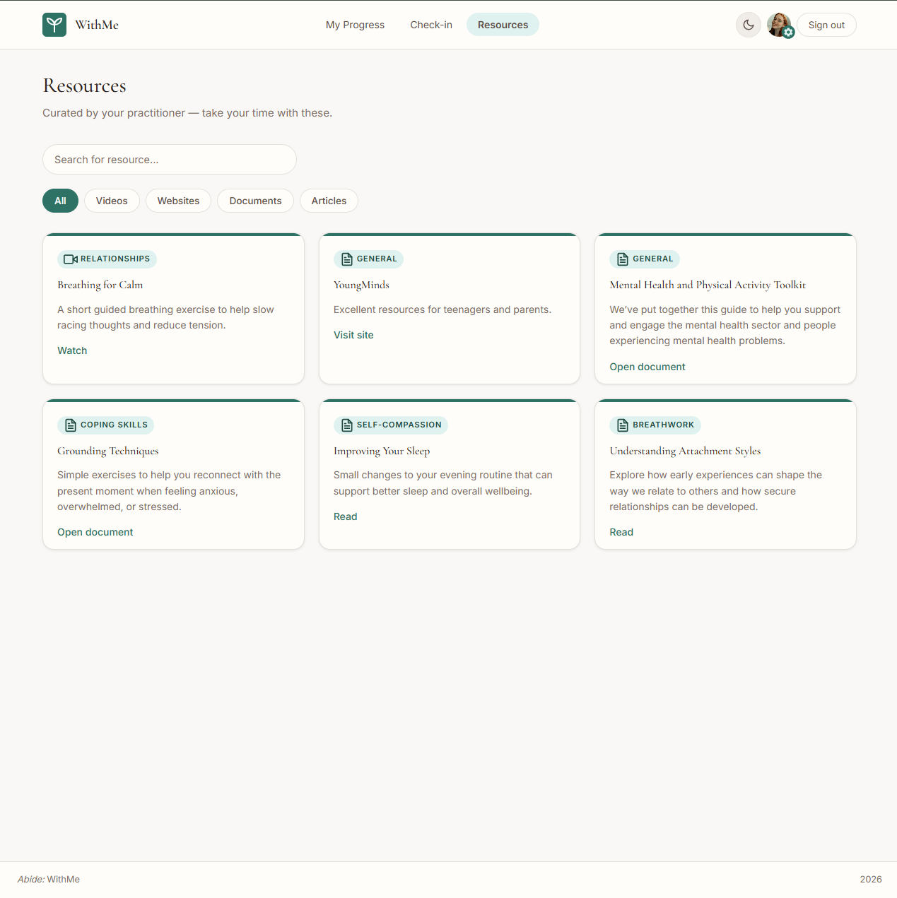
Task: Click the WithMe brand name
Action: pos(97,25)
